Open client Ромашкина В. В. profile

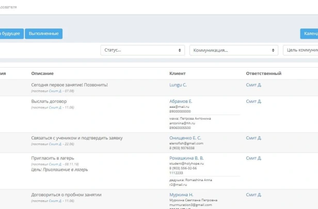pyautogui.click(x=186, y=158)
